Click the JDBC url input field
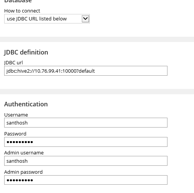The height and width of the screenshot is (193, 194). [x=86, y=71]
